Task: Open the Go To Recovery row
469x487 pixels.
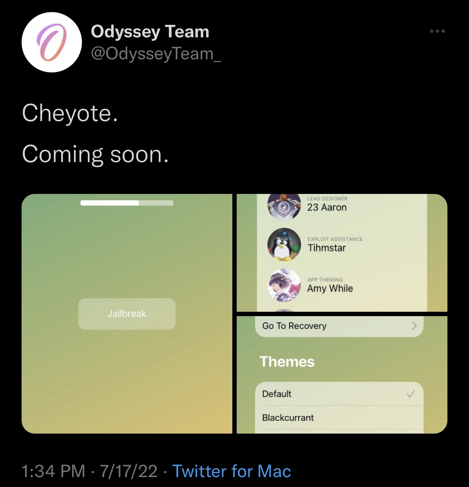Action: (x=339, y=326)
